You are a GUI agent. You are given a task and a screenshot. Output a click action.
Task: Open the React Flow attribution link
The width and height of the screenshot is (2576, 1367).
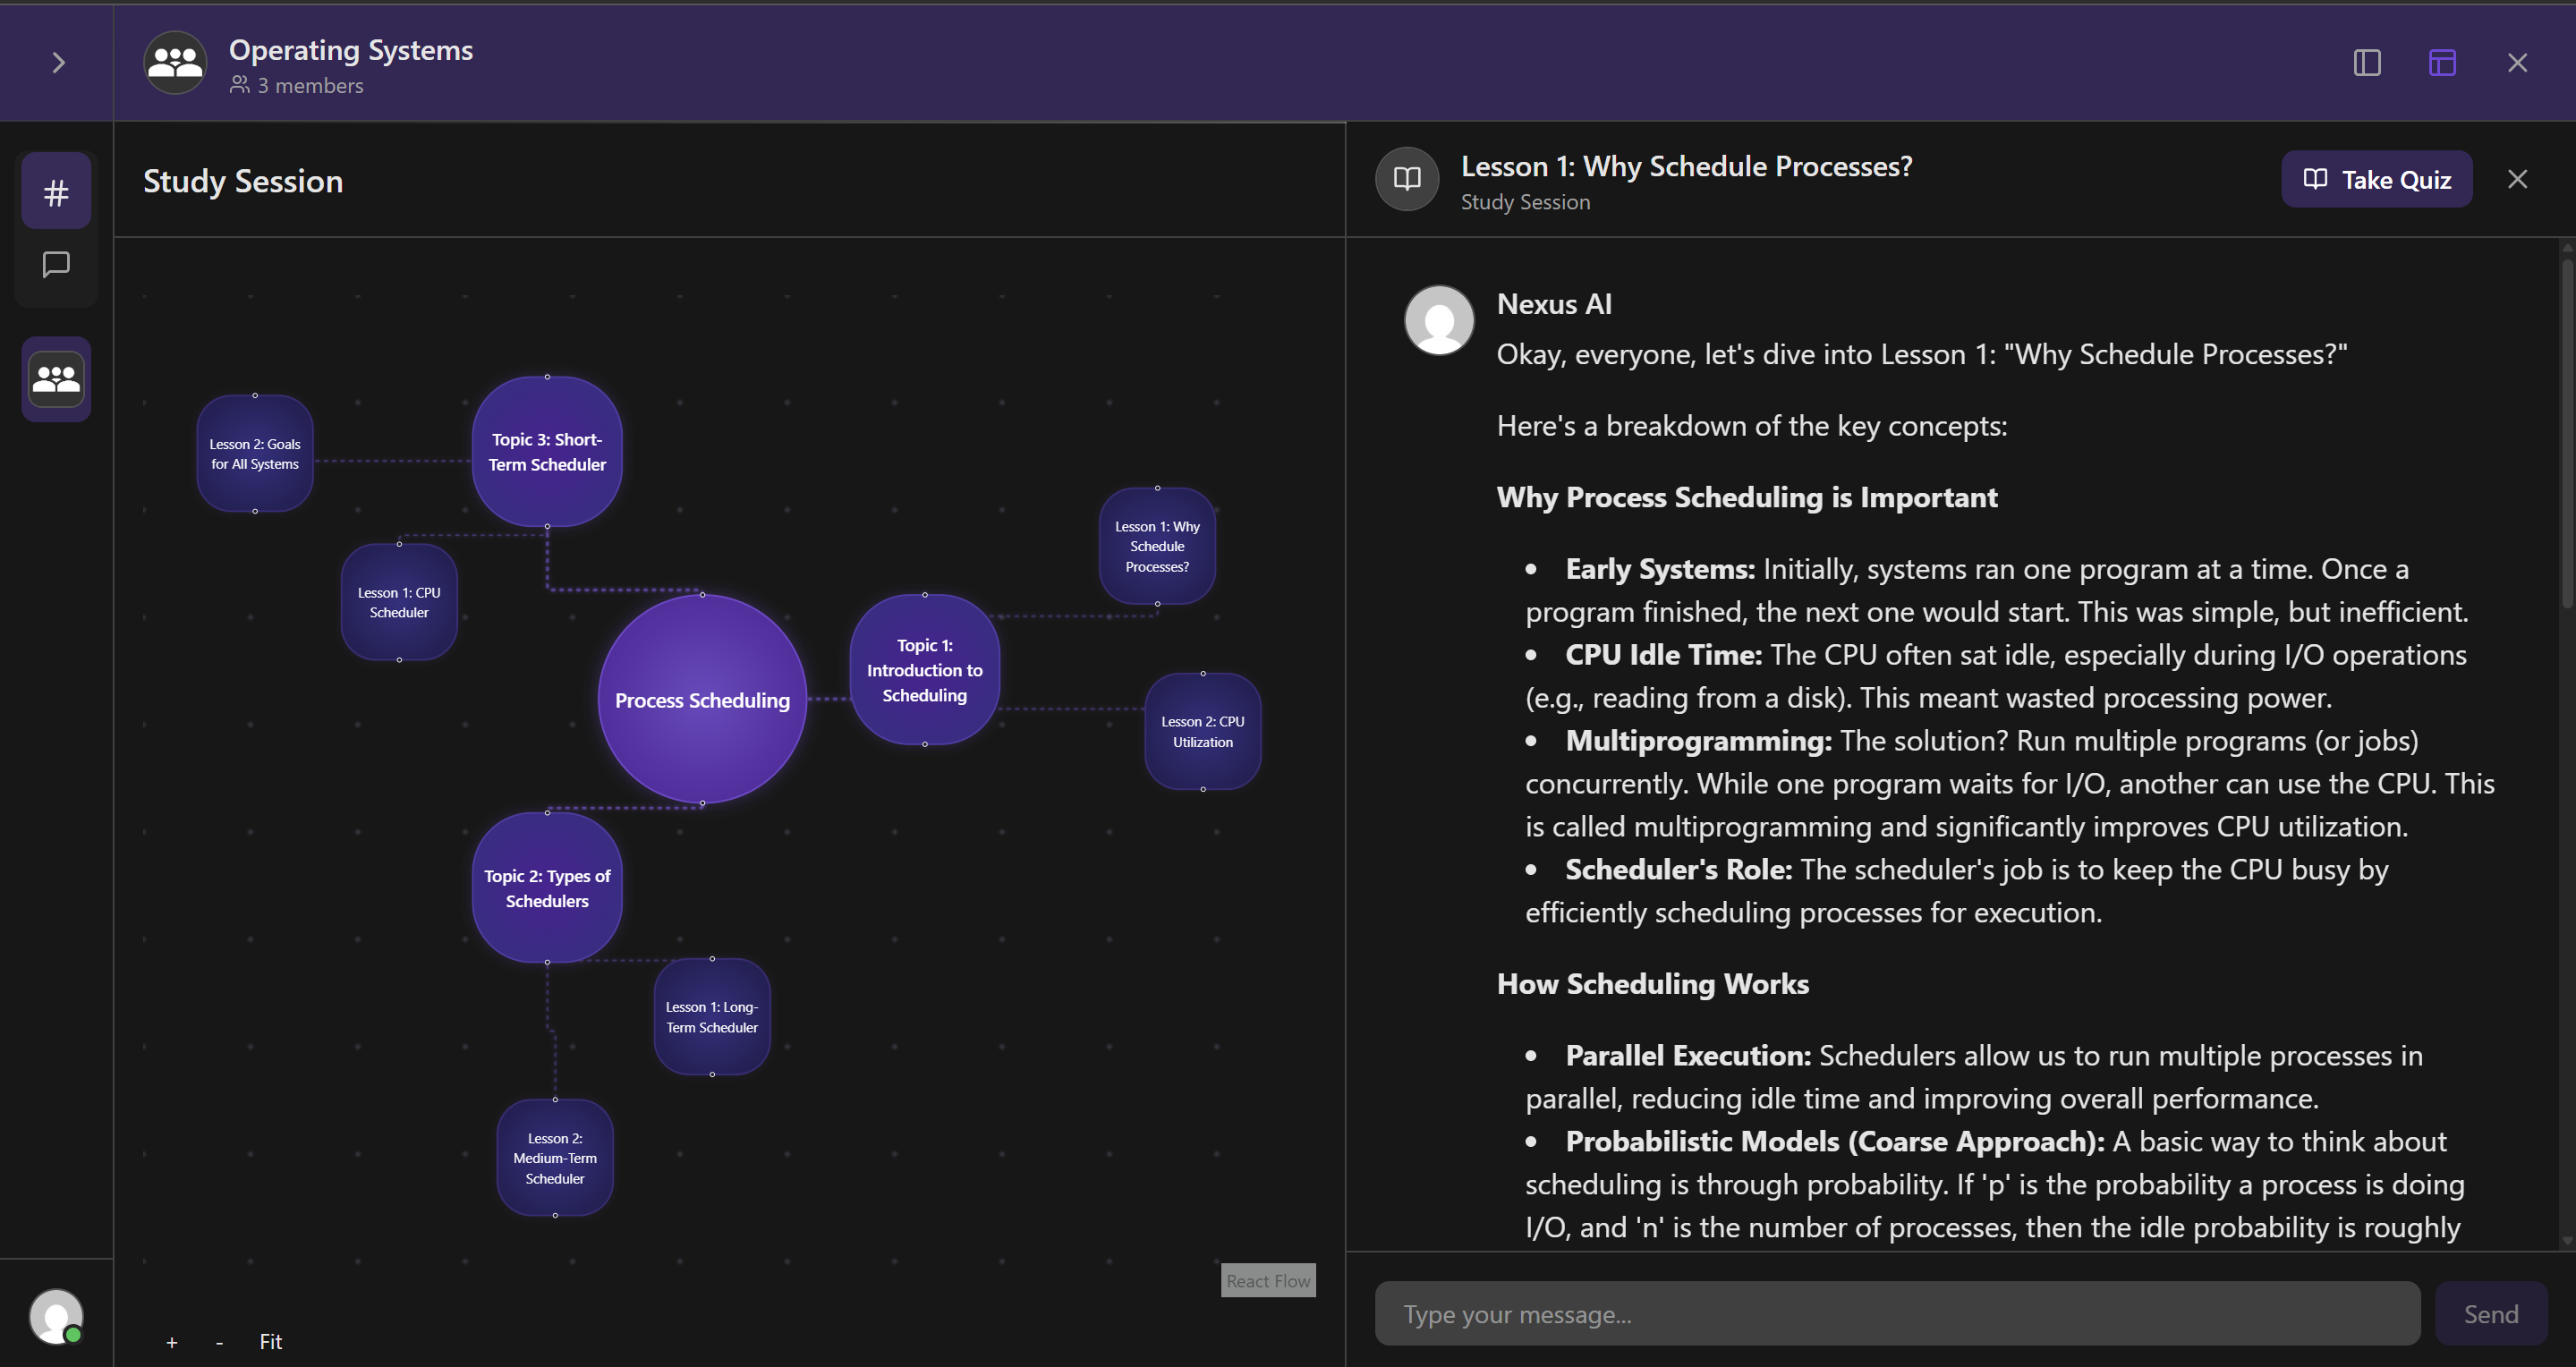tap(1267, 1281)
